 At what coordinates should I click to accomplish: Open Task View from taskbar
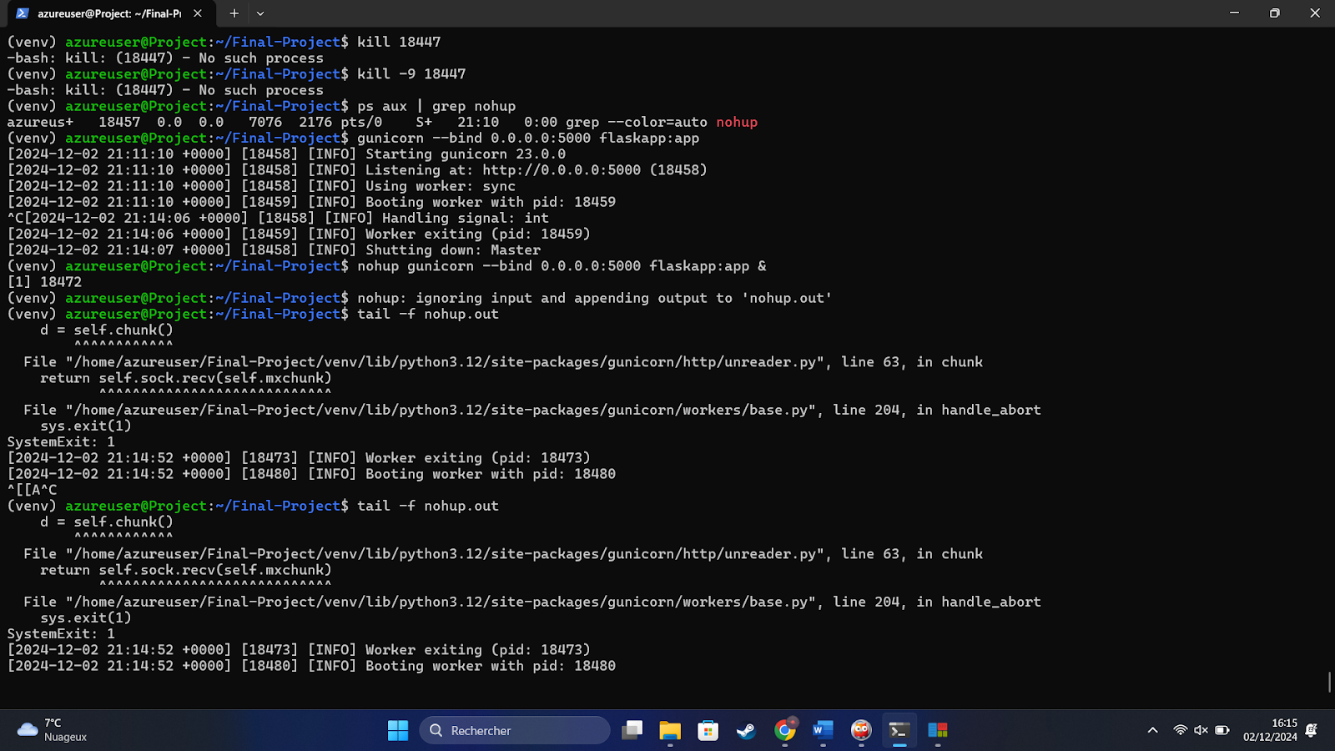click(632, 730)
